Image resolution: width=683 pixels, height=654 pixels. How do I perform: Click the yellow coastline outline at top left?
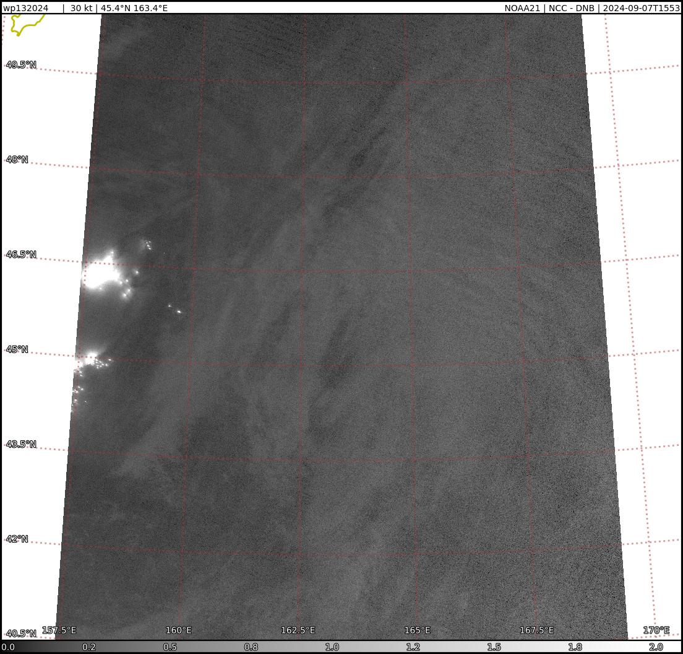point(26,24)
